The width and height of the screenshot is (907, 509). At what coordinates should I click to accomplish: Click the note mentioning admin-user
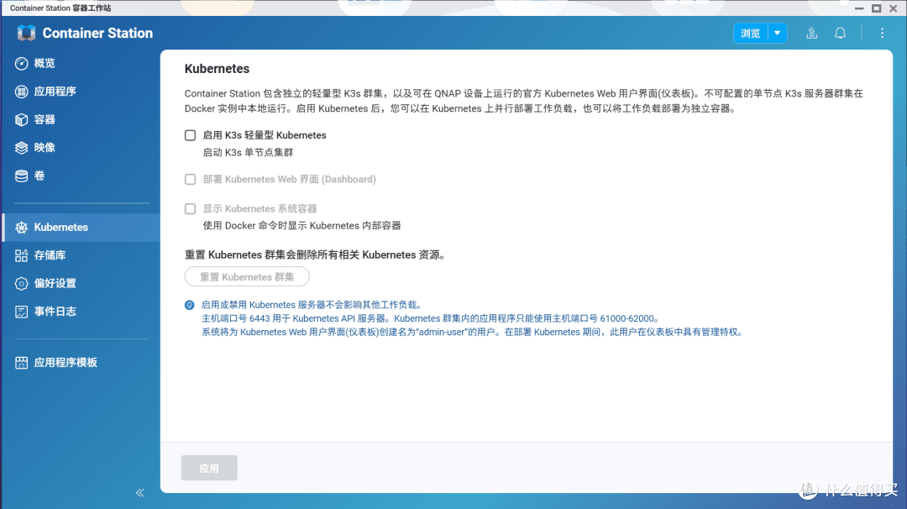473,332
